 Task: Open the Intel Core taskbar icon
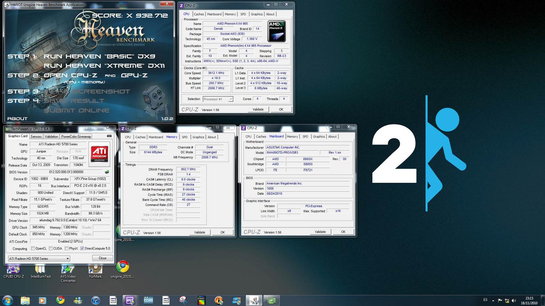coord(236,300)
